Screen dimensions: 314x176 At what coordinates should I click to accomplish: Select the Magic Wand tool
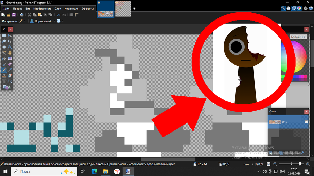point(4,53)
